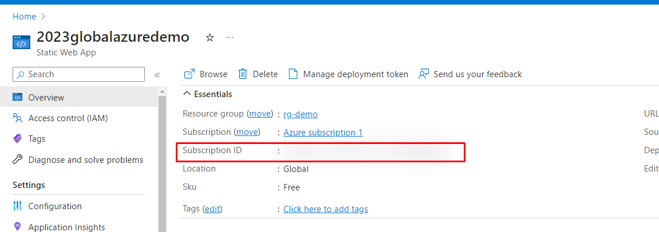The height and width of the screenshot is (232, 659).
Task: Click move link next to Resource group
Action: 260,114
